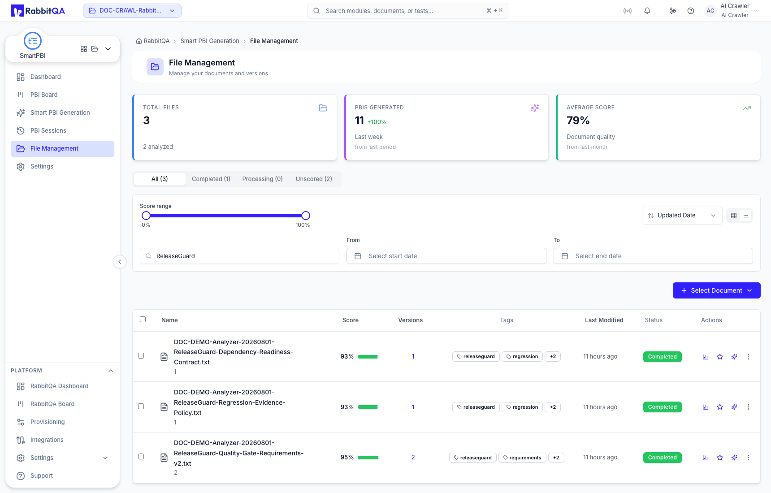
Task: Star the Dependency-Readiness-Contract file
Action: click(720, 357)
